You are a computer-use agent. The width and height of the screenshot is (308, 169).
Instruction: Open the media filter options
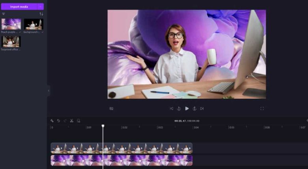tap(4, 14)
